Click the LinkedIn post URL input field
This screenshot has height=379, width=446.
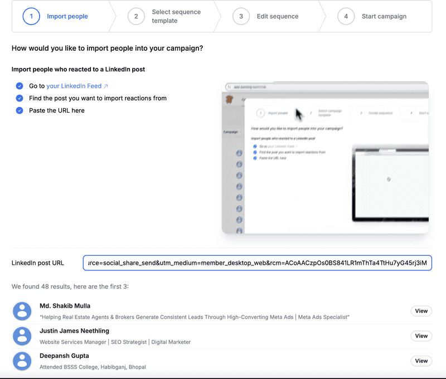point(257,263)
